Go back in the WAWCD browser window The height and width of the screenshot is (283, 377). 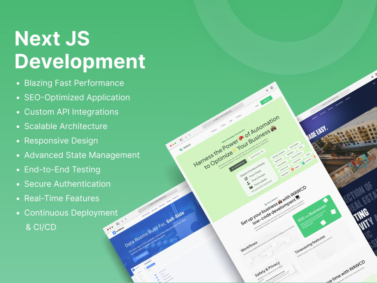186,137
